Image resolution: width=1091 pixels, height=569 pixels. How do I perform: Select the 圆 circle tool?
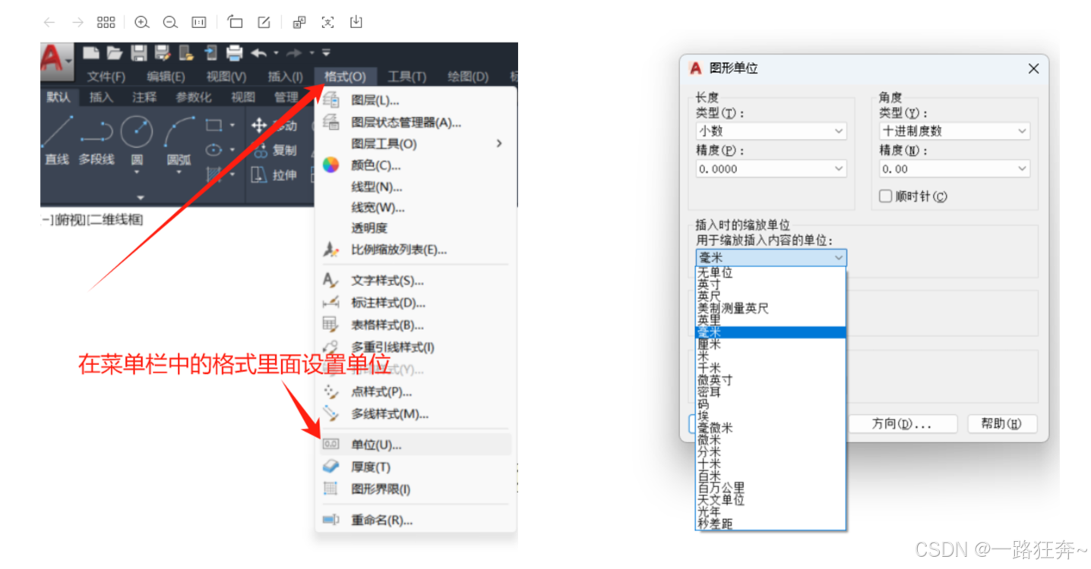pyautogui.click(x=137, y=141)
